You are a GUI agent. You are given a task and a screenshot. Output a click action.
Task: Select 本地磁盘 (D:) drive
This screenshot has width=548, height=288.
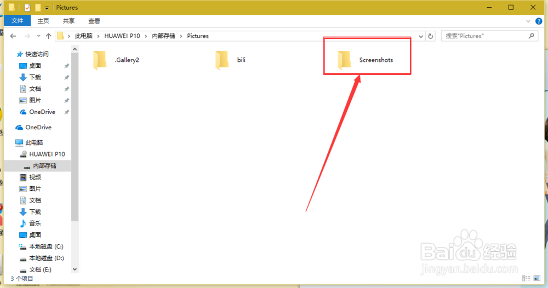[x=46, y=258]
